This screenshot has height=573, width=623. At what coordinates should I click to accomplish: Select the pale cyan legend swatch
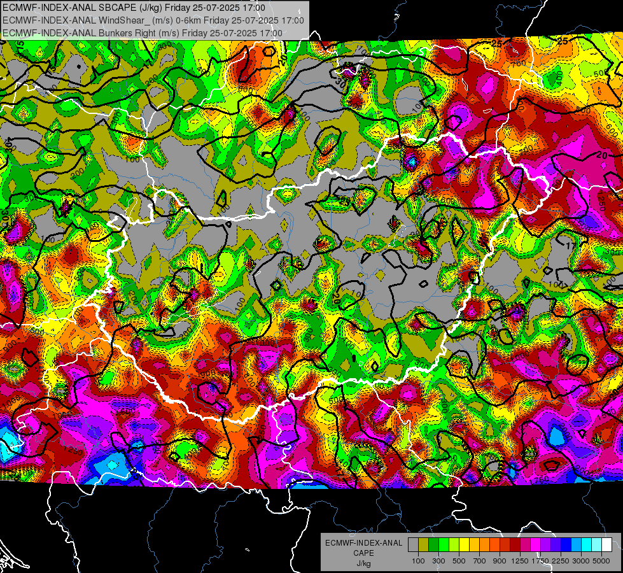(597, 545)
